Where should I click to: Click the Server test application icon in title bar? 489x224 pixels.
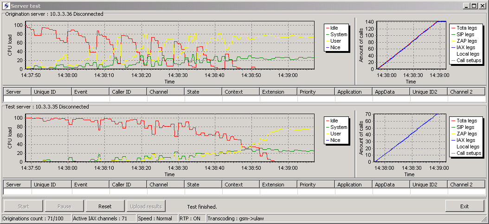6,6
